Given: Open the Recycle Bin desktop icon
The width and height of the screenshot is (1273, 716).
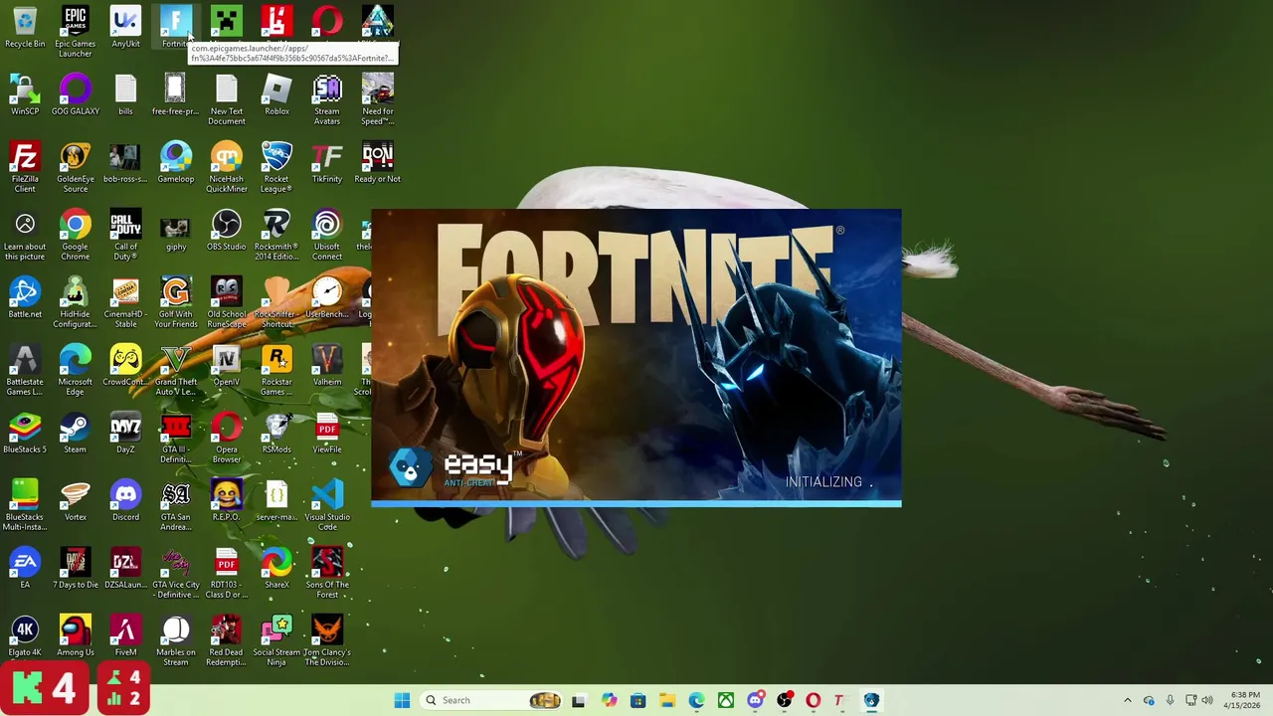Looking at the screenshot, I should point(25,27).
